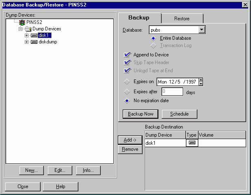This screenshot has width=251, height=195.
Task: Switch to the Backup tab
Action: point(139,18)
